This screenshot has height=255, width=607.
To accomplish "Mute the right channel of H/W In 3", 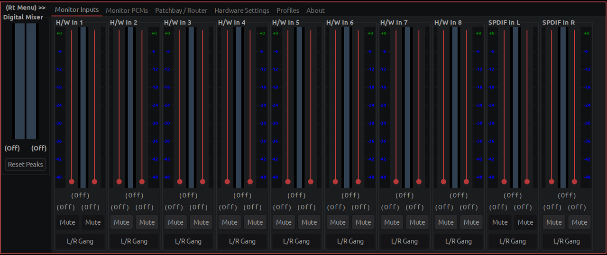I will (201, 222).
